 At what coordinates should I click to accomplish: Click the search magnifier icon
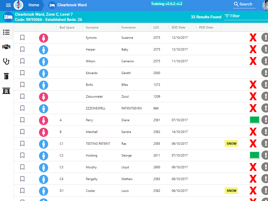(x=236, y=4)
